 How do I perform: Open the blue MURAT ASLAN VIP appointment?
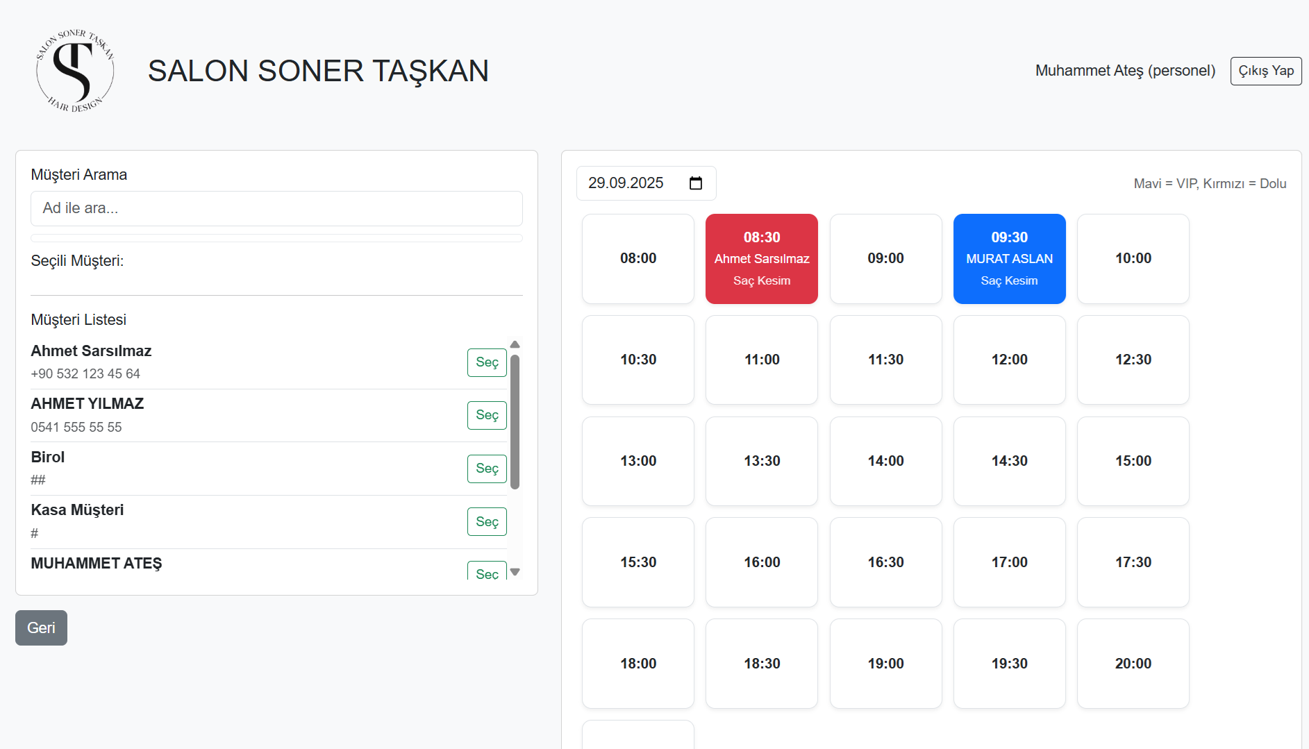(1009, 258)
